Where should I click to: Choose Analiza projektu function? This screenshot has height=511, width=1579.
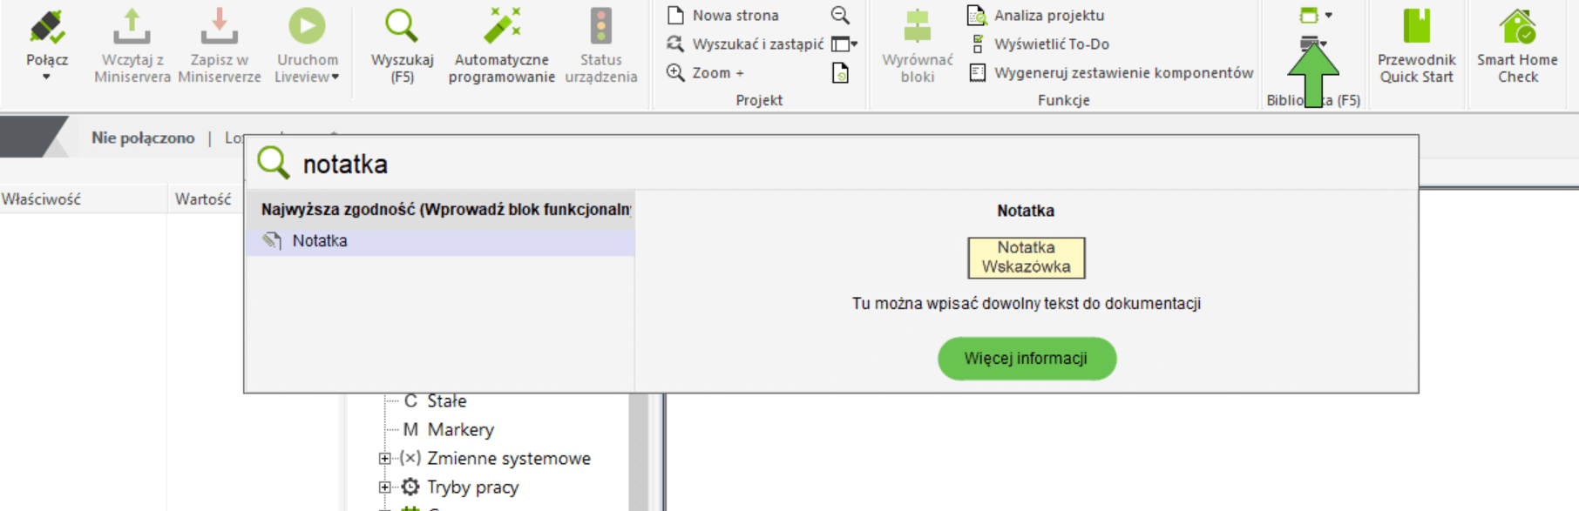point(1048,16)
